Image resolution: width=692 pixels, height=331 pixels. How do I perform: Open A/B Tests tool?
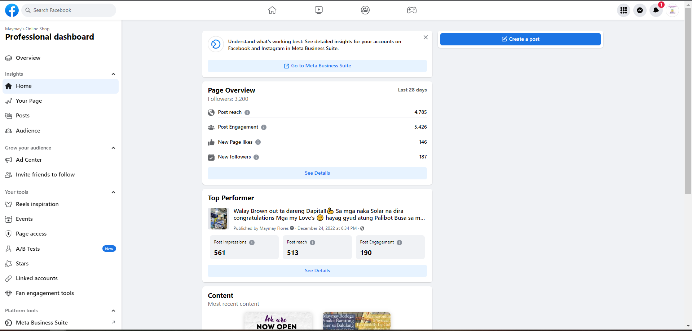click(x=61, y=249)
